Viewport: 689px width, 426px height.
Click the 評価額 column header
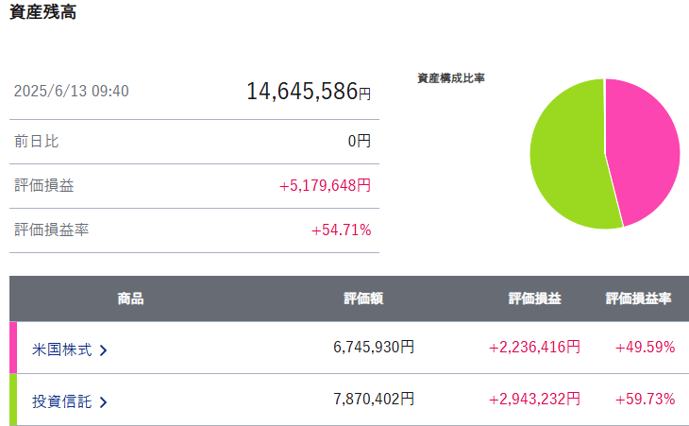click(363, 298)
